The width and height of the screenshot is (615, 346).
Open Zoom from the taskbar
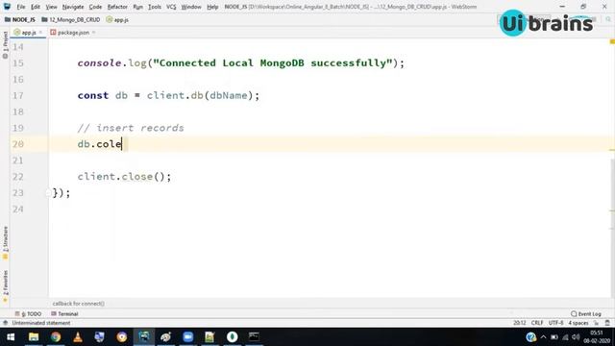click(x=188, y=337)
